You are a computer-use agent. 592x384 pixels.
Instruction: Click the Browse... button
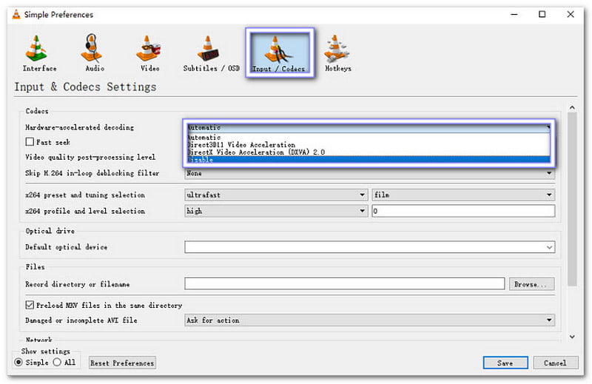pos(531,284)
